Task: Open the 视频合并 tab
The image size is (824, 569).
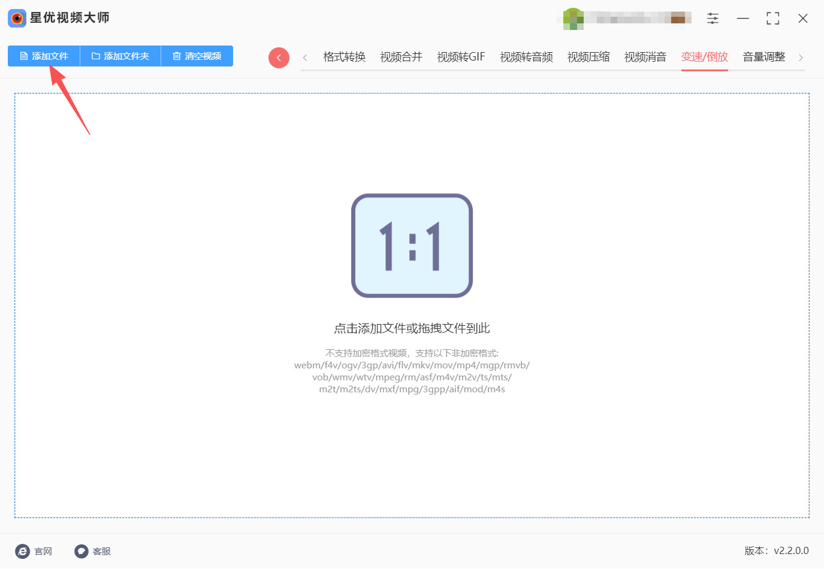Action: click(401, 57)
